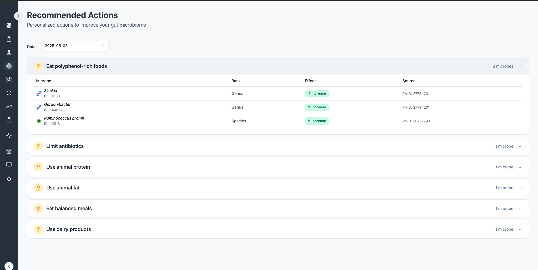Open the Date dropdown showing 2025-06-05
The width and height of the screenshot is (538, 270).
74,46
